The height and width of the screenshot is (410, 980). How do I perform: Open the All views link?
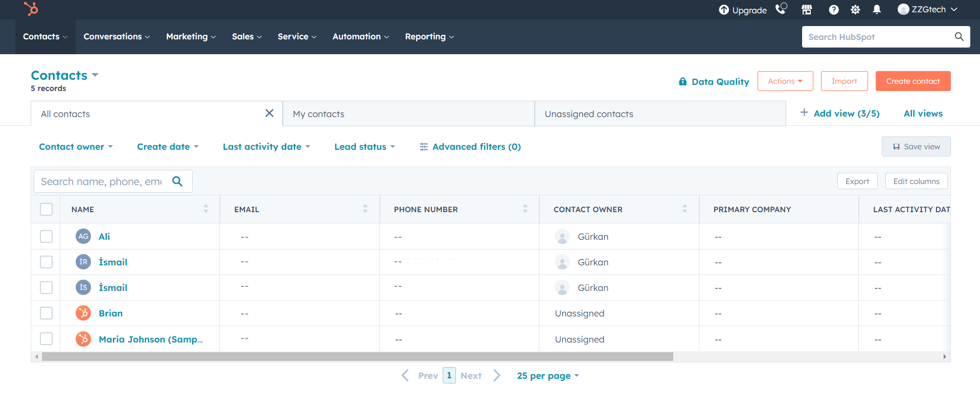923,113
